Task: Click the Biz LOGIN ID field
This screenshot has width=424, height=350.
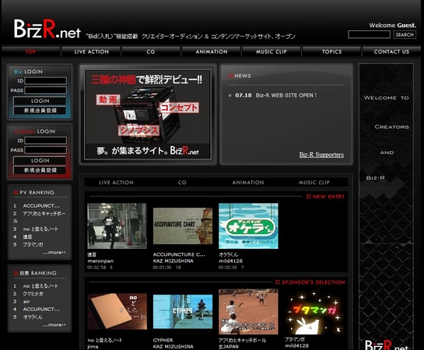Action: coord(46,81)
